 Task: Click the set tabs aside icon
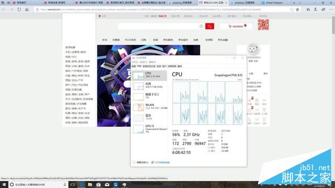pos(8,3)
